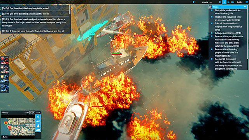Select the medical rescue vehicles category
Image resolution: width=249 pixels, height=140 pixels.
click(x=4, y=69)
